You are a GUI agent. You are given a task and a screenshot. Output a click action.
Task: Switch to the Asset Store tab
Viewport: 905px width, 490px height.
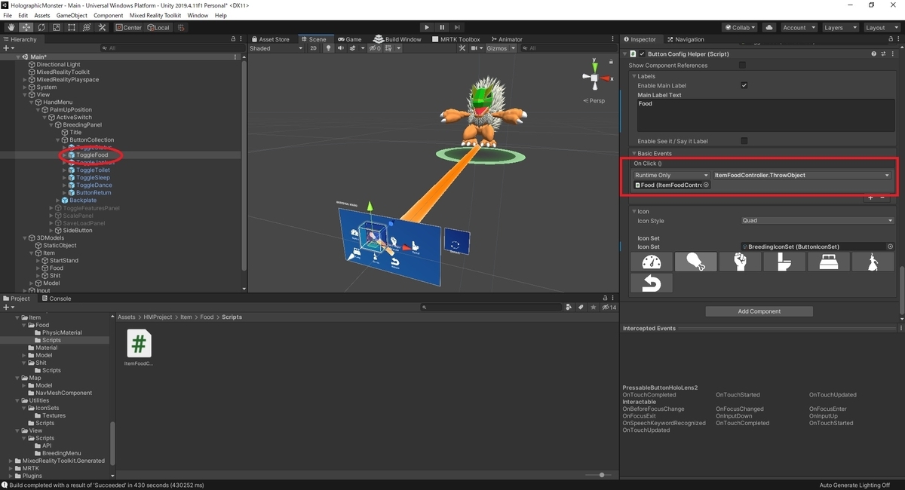tap(271, 39)
